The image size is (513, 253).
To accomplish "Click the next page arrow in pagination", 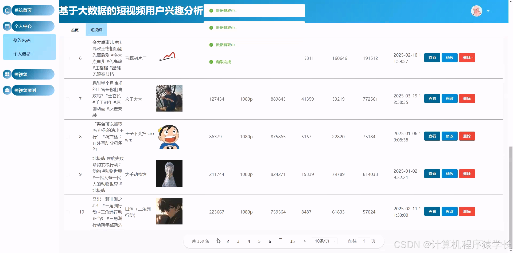I will [305, 241].
